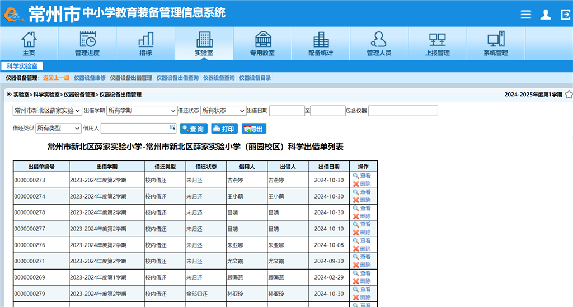View record 0000000271

click(x=362, y=257)
